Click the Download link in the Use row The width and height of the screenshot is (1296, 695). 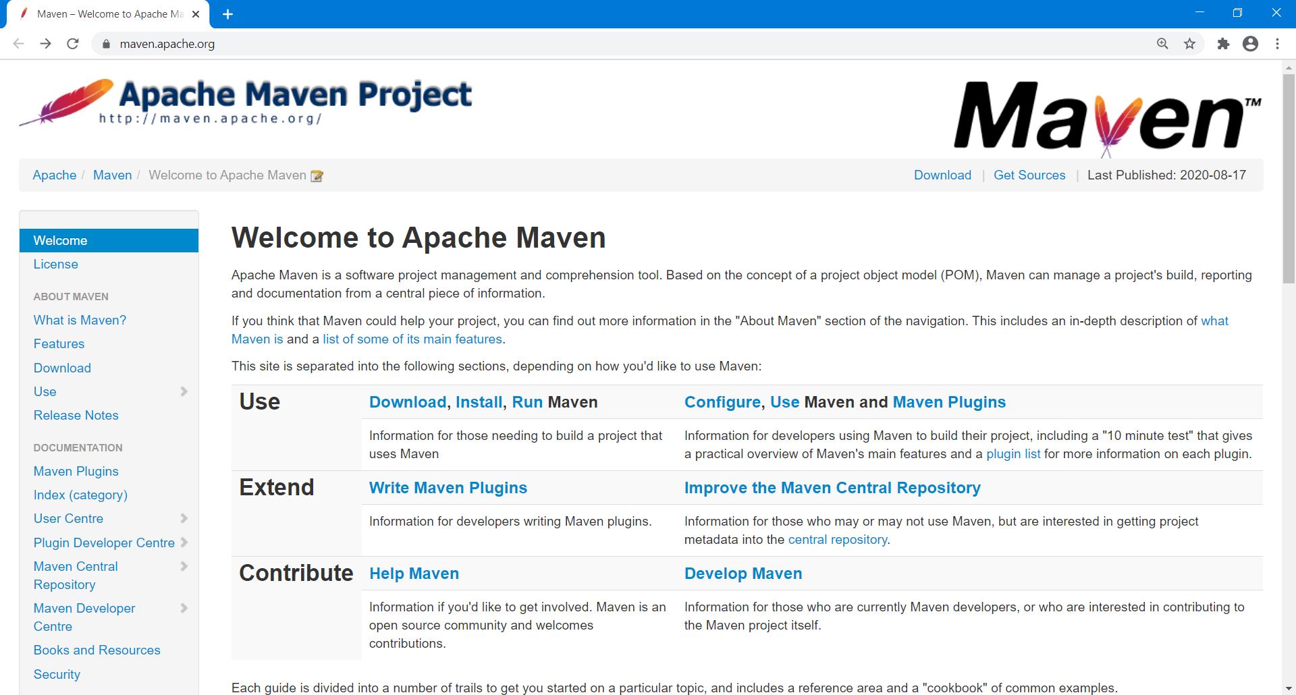pos(408,402)
